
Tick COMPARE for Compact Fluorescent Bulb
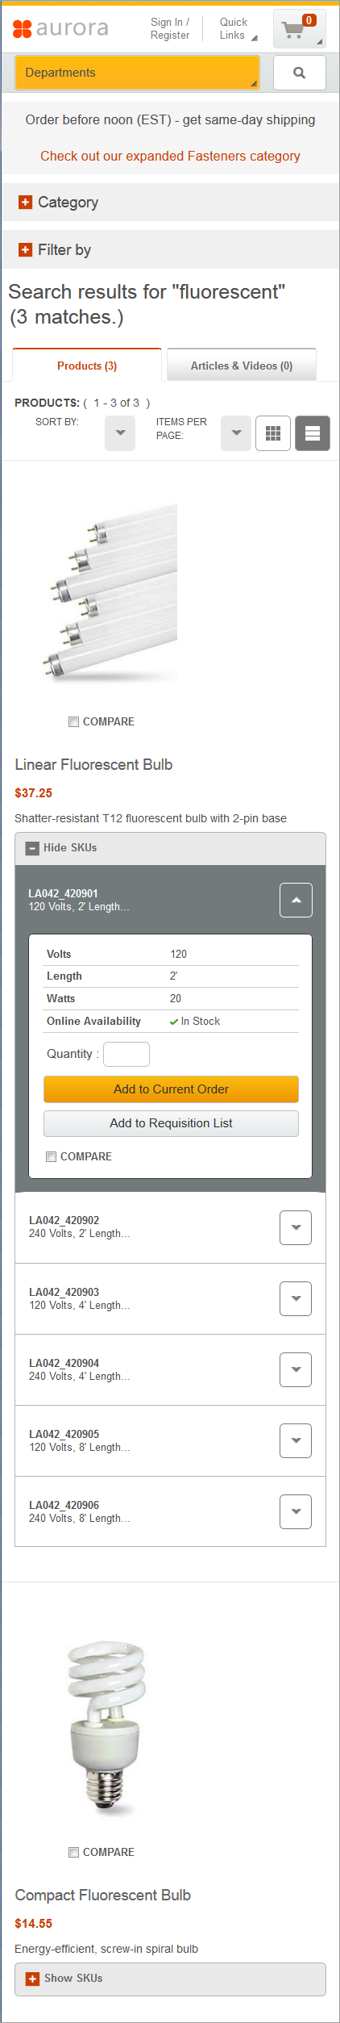pyautogui.click(x=73, y=1852)
